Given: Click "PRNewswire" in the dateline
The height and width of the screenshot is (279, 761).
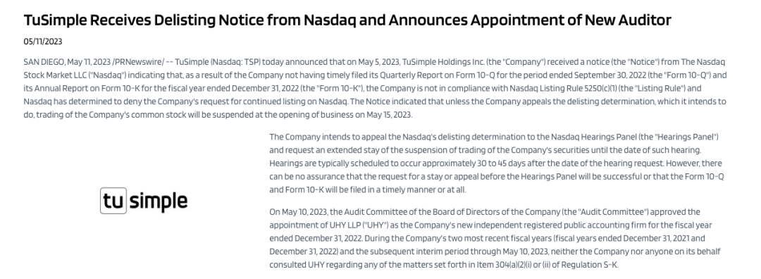Looking at the screenshot, I should click(138, 62).
